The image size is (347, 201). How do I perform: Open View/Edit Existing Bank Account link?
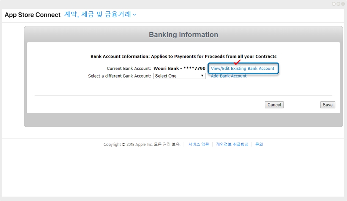242,68
